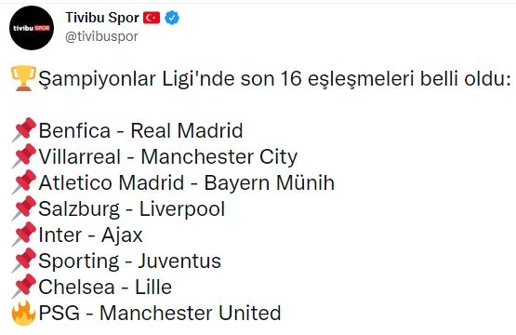Screen dimensions: 516x335
Task: Open the @tivibuspor handle link
Action: (101, 36)
